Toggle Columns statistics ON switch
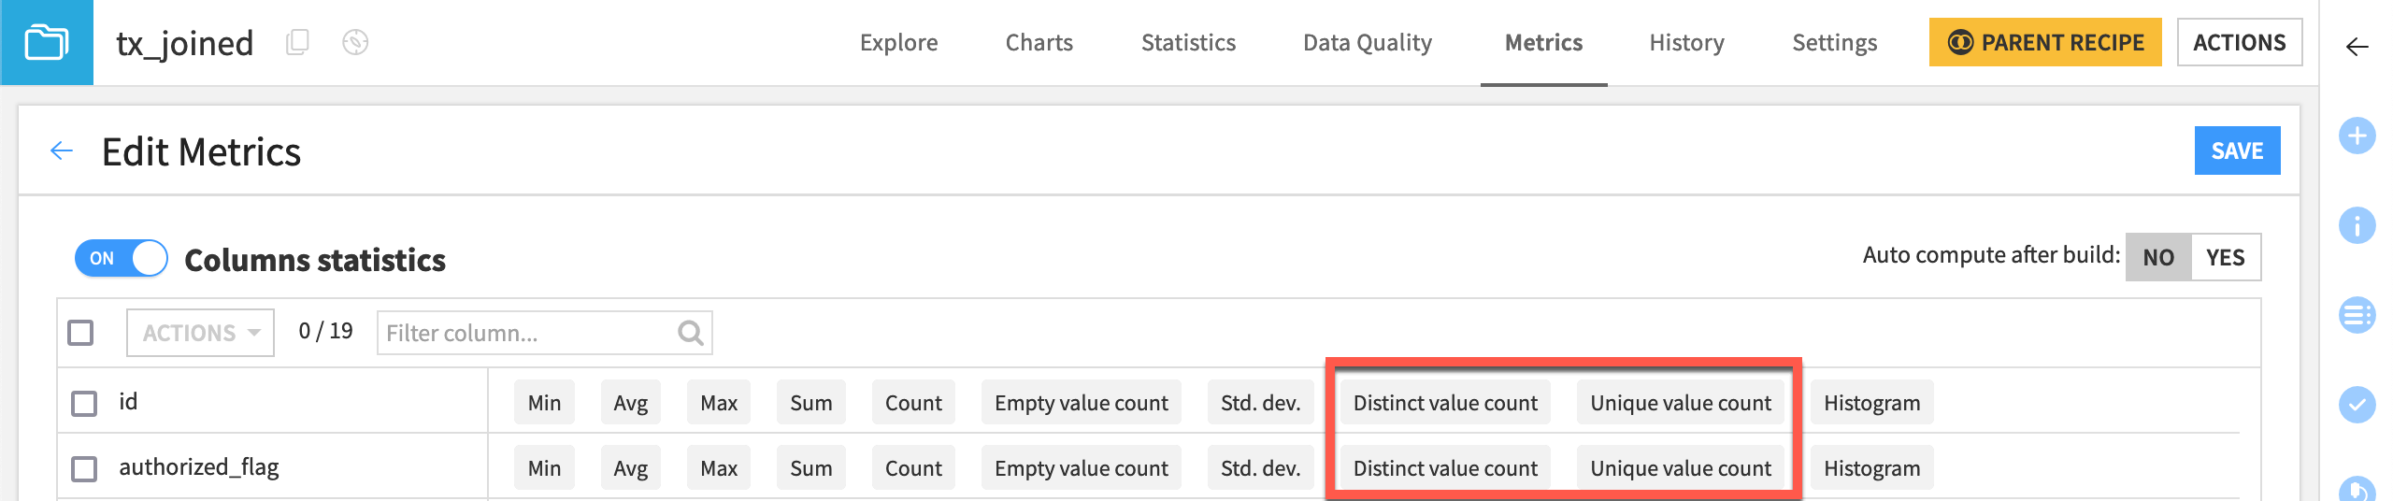 [x=122, y=258]
